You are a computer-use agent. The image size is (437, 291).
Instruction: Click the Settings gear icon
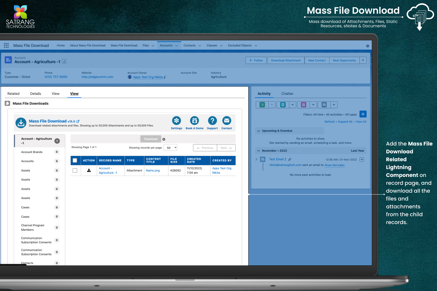(x=176, y=120)
